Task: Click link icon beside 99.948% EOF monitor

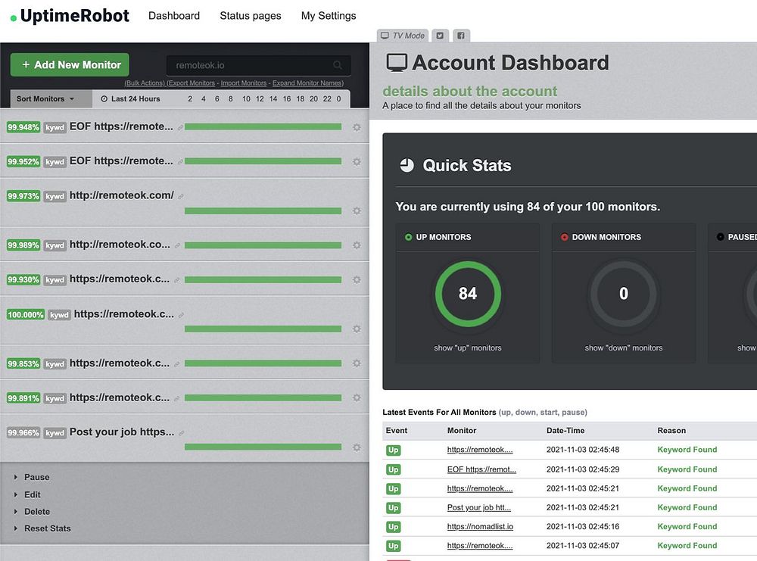Action: pyautogui.click(x=180, y=128)
